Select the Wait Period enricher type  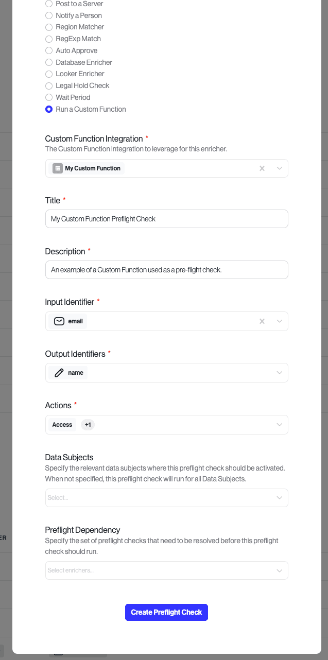pyautogui.click(x=48, y=97)
